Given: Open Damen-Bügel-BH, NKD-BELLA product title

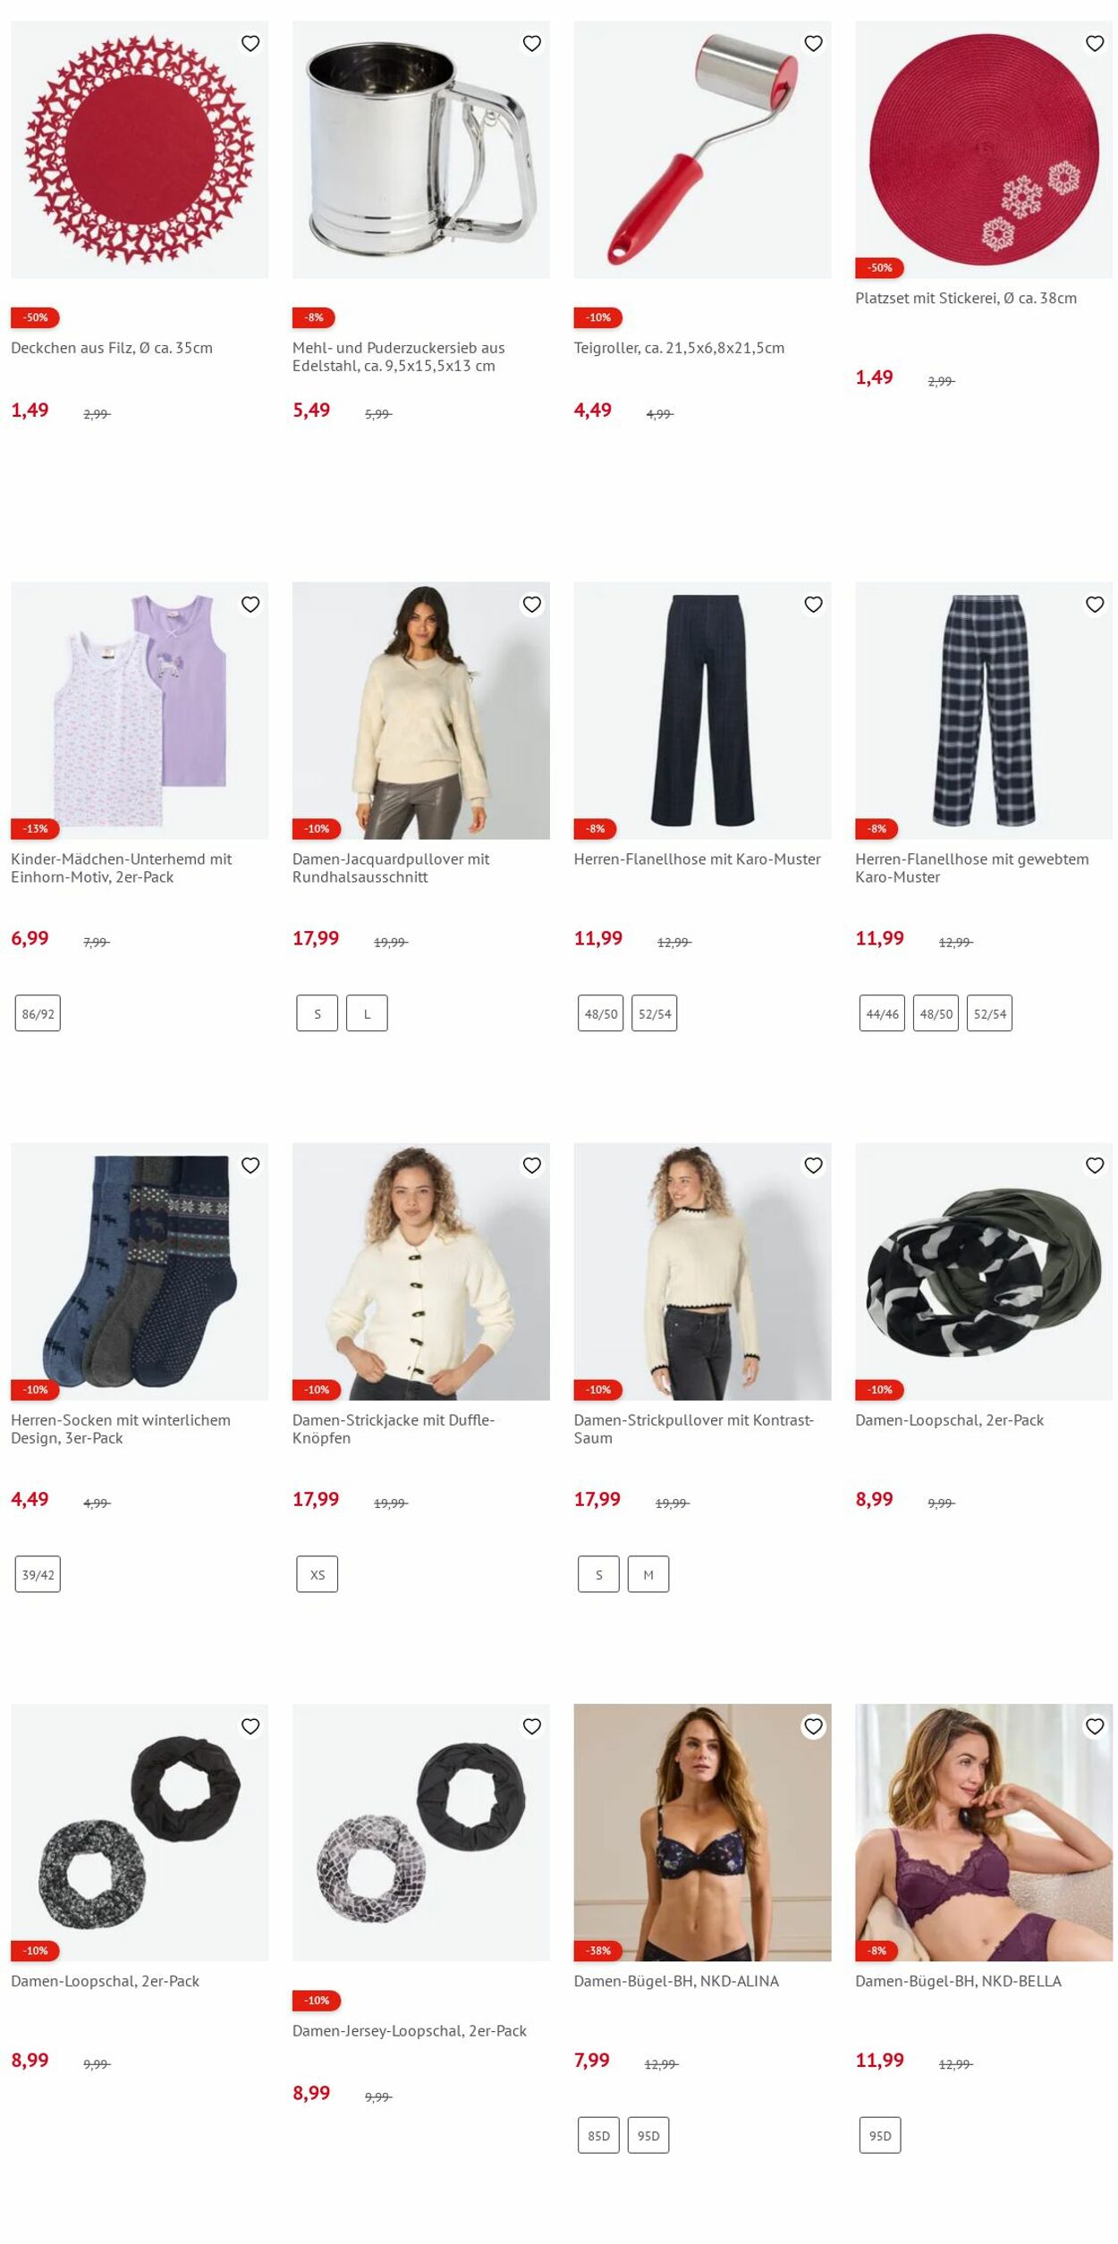Looking at the screenshot, I should (x=958, y=1980).
